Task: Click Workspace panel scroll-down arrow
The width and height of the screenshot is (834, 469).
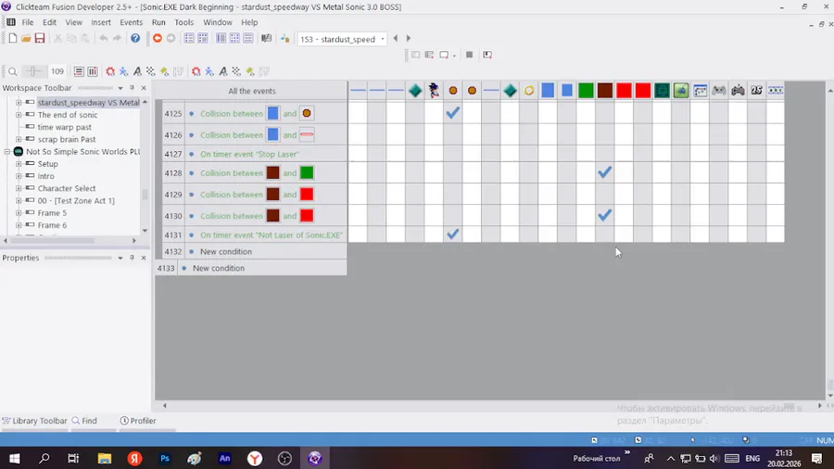Action: (145, 230)
